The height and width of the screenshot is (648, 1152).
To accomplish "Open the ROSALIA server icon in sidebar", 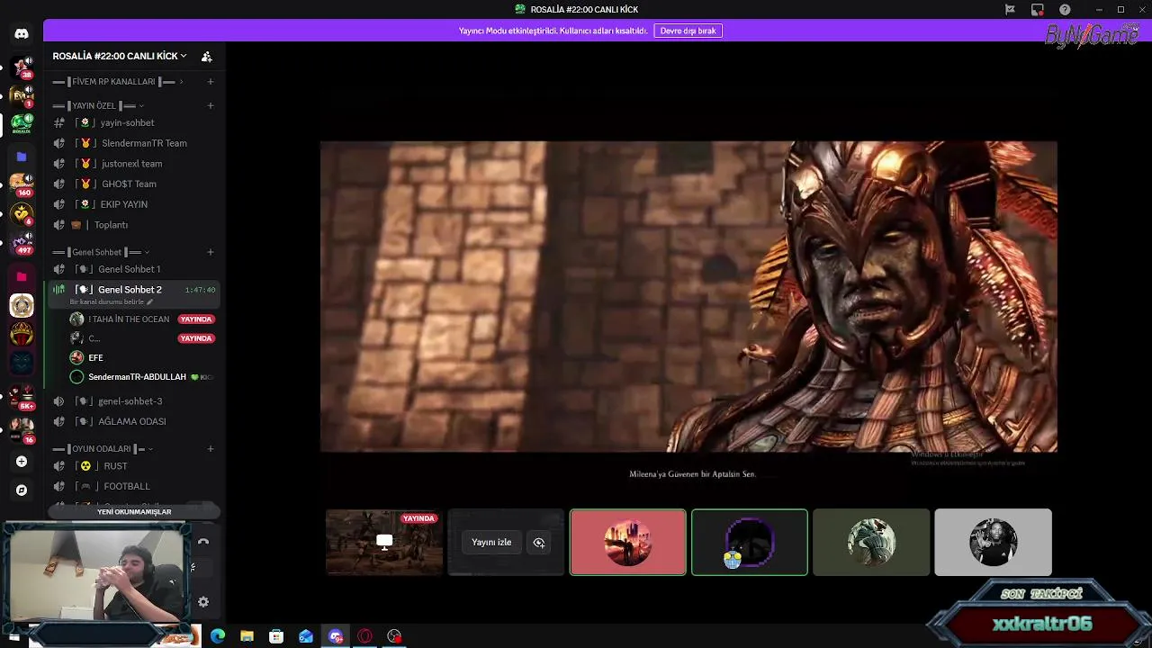I will click(22, 124).
